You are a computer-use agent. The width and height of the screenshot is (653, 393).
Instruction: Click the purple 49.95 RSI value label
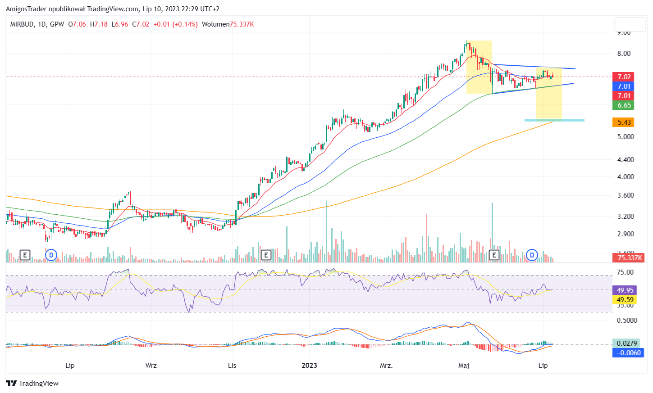(x=625, y=290)
